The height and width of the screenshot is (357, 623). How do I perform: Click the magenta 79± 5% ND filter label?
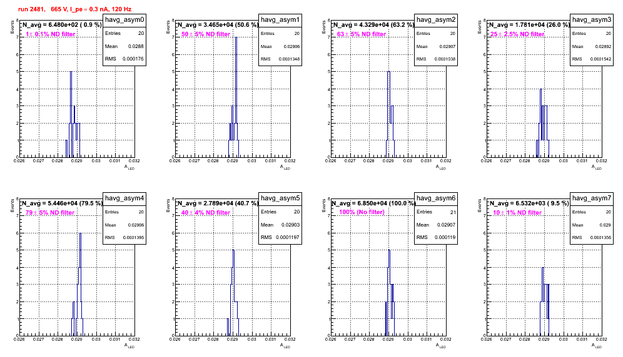(50, 213)
